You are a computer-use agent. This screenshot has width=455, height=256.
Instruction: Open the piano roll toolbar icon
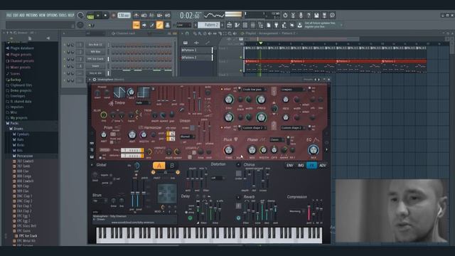[237, 26]
